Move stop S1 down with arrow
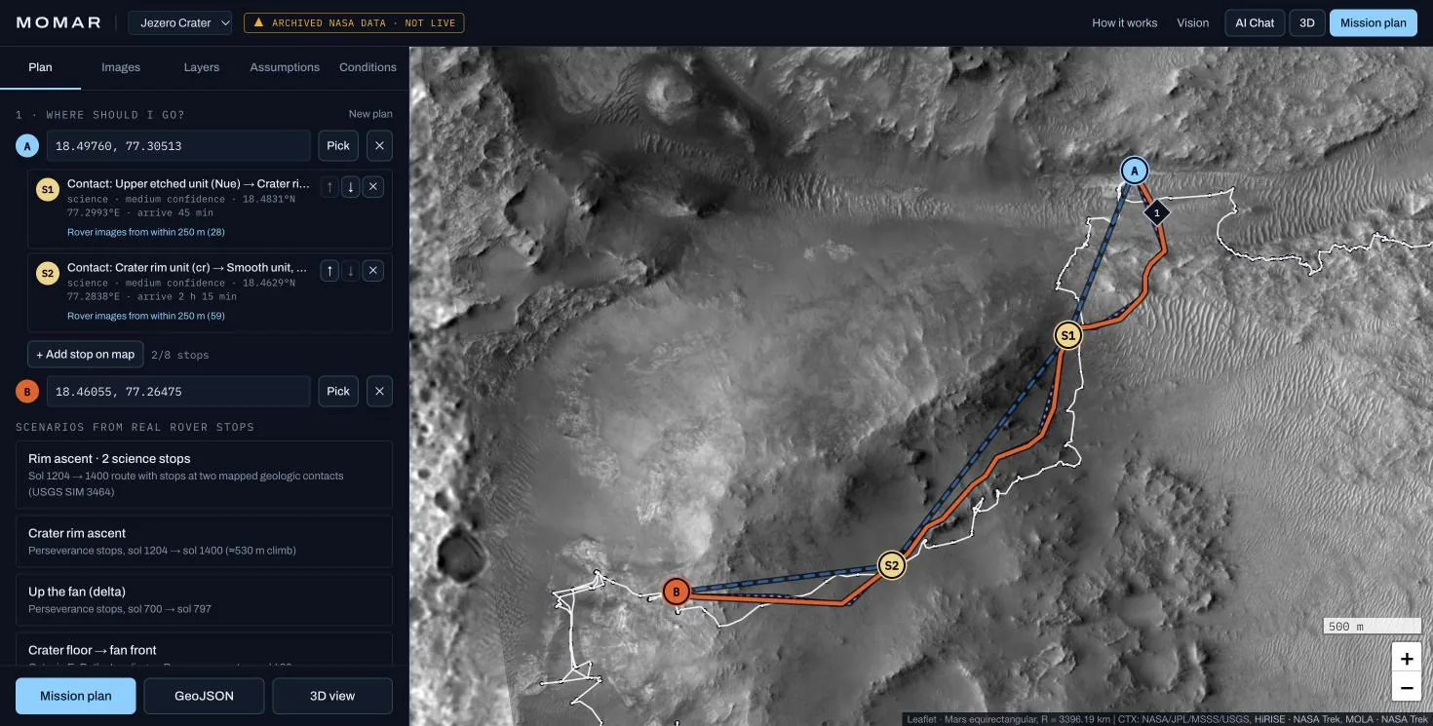 (x=351, y=187)
